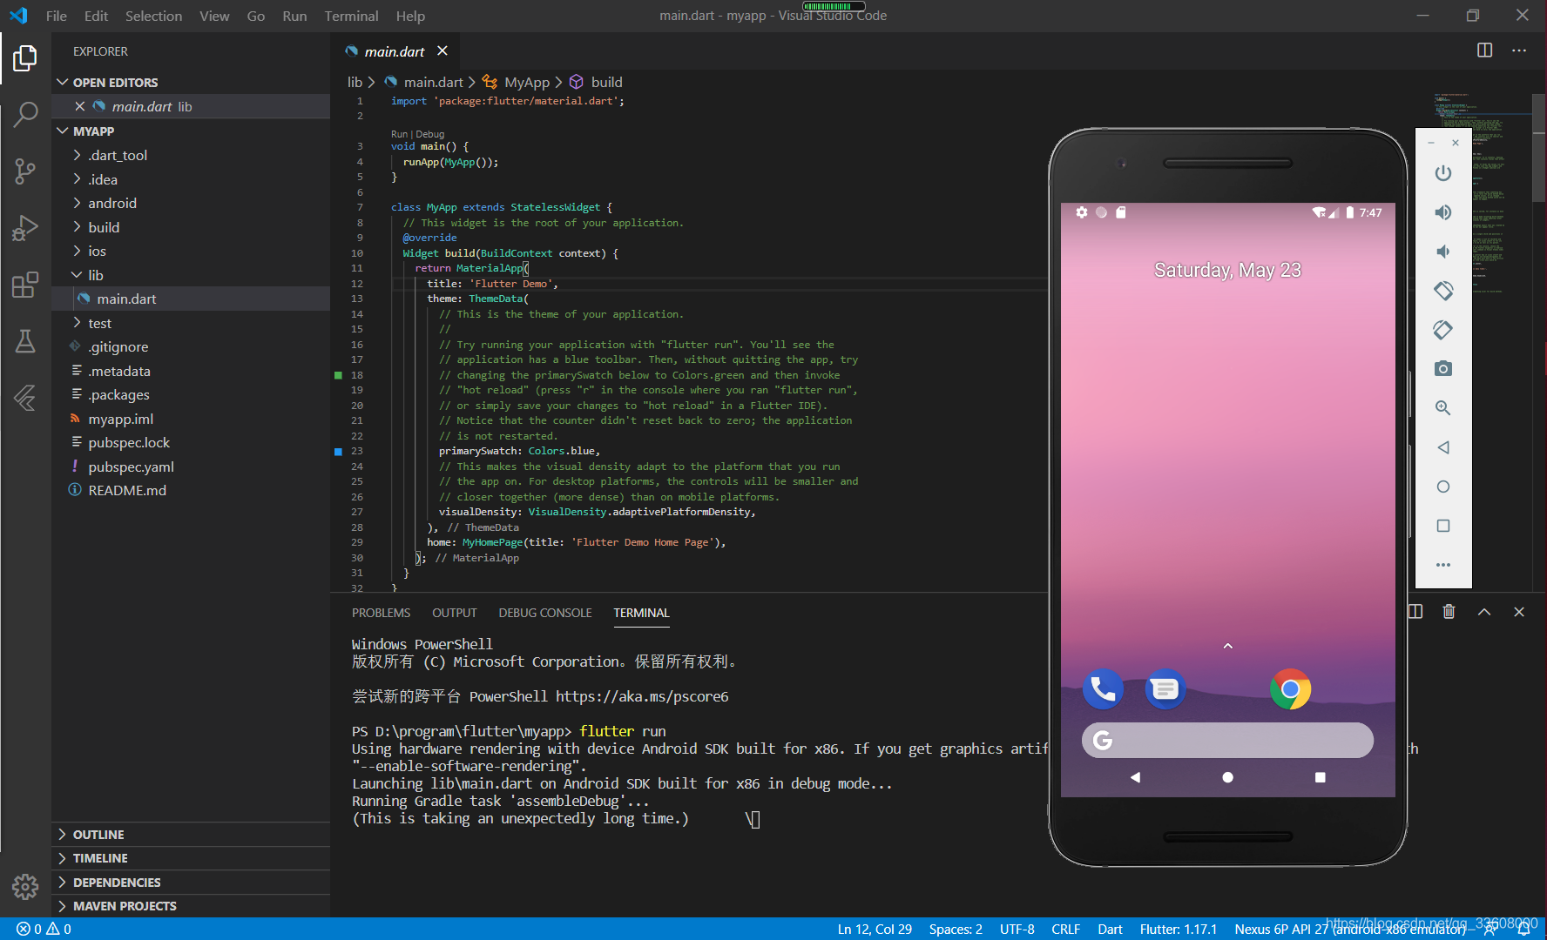Click the Run code lens above main()
The width and height of the screenshot is (1547, 940).
click(399, 134)
